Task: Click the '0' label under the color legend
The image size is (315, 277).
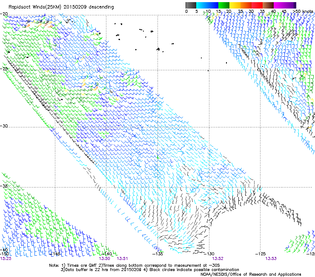Action: click(x=186, y=12)
